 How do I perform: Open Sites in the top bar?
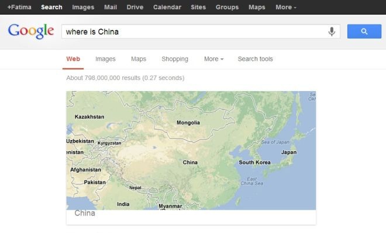click(x=198, y=7)
